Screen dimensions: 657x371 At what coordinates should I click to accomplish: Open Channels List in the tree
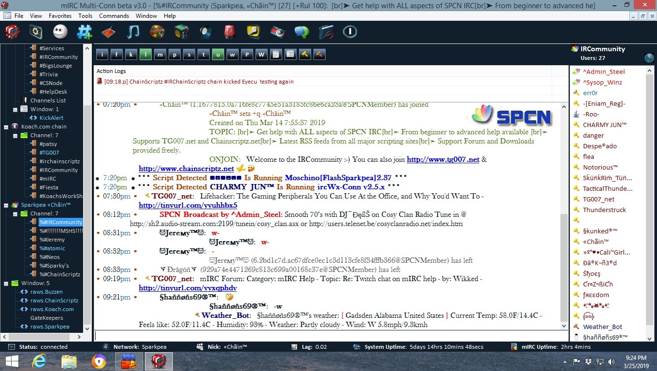pyautogui.click(x=48, y=100)
